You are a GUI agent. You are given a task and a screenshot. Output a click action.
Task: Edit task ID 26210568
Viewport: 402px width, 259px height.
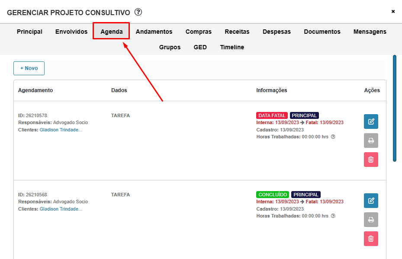(x=371, y=201)
